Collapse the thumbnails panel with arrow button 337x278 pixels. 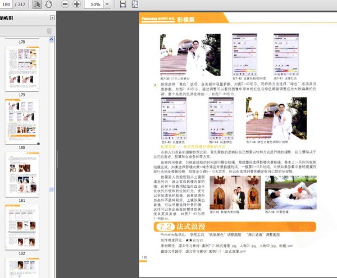pyautogui.click(x=51, y=18)
